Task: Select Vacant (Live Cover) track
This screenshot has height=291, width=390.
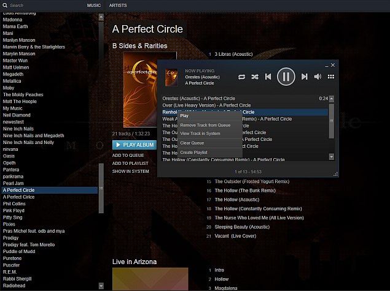Action: [235, 236]
